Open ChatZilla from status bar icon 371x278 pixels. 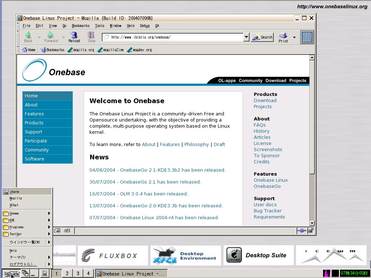coord(67,230)
